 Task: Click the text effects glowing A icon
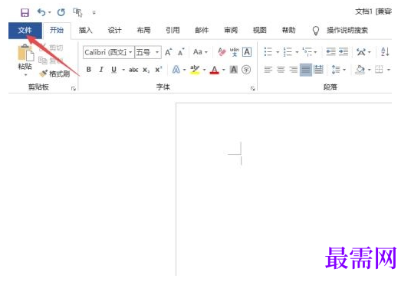point(176,70)
